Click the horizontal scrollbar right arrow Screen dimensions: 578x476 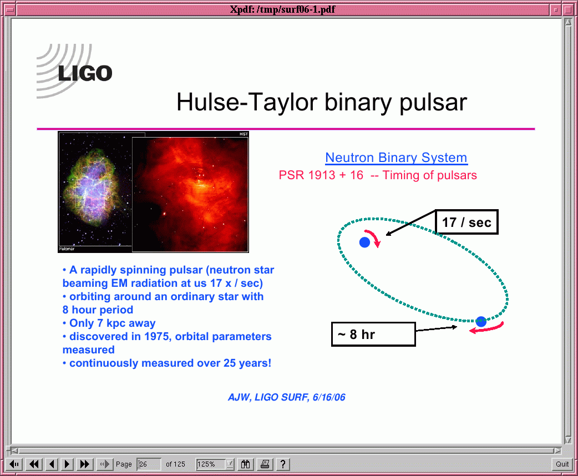click(x=557, y=450)
